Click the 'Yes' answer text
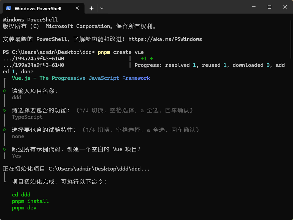The width and height of the screenshot is (293, 220). [x=16, y=156]
